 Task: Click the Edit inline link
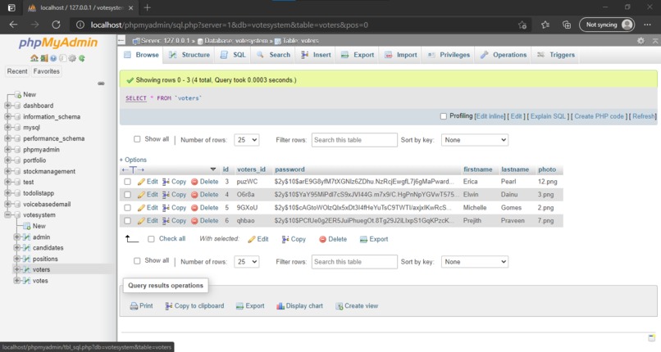pyautogui.click(x=490, y=116)
